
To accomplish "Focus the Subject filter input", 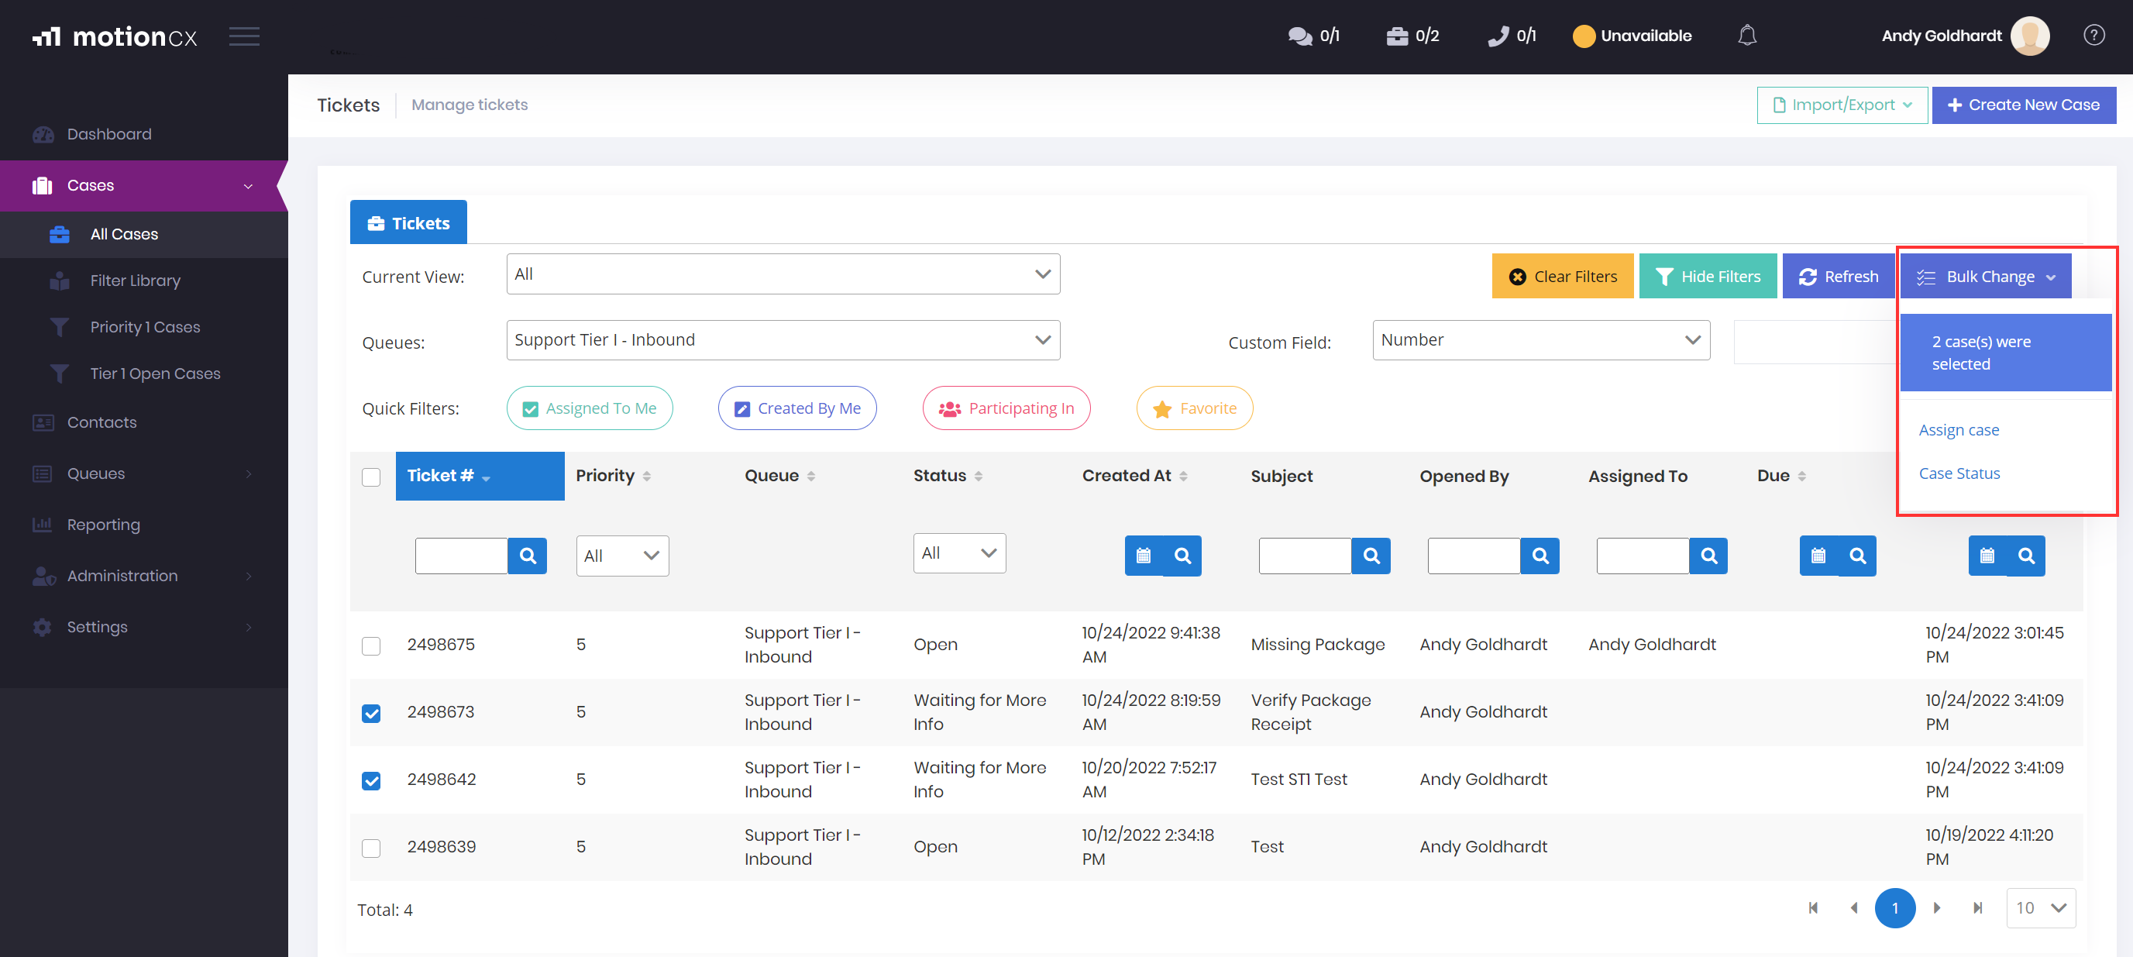I will (1305, 556).
